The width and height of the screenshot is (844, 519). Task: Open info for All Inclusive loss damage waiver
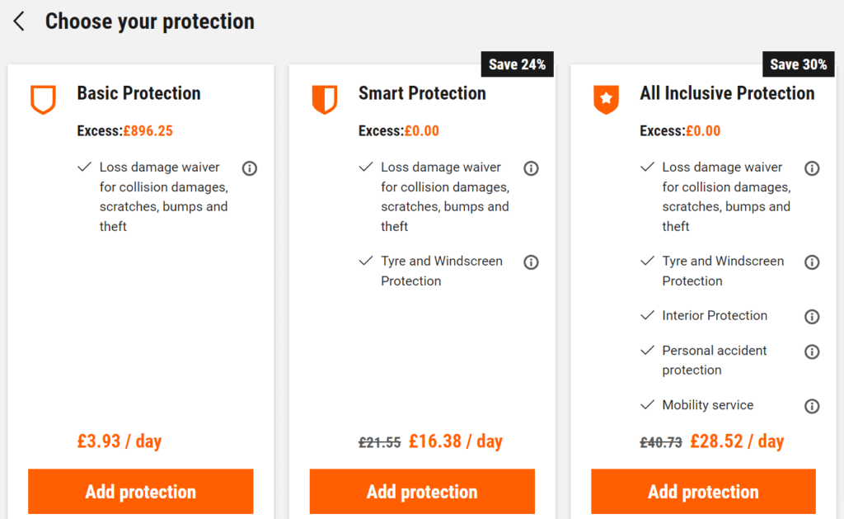pos(812,168)
